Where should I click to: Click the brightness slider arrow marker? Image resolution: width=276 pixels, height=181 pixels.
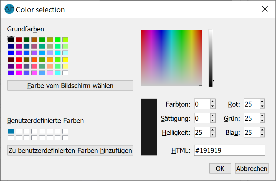tap(214, 81)
